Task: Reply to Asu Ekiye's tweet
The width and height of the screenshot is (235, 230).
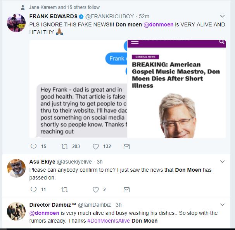Action: (x=33, y=190)
